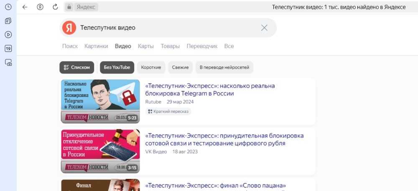
Task: Open the media player sidebar icon
Action: coord(8,35)
